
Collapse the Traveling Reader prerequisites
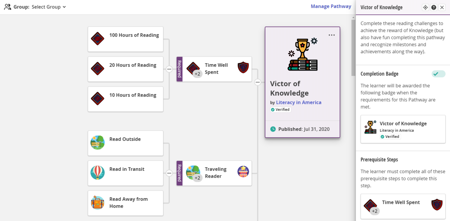coord(169,173)
